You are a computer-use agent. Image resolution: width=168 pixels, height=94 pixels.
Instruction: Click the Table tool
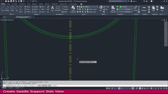[x=64, y=12]
